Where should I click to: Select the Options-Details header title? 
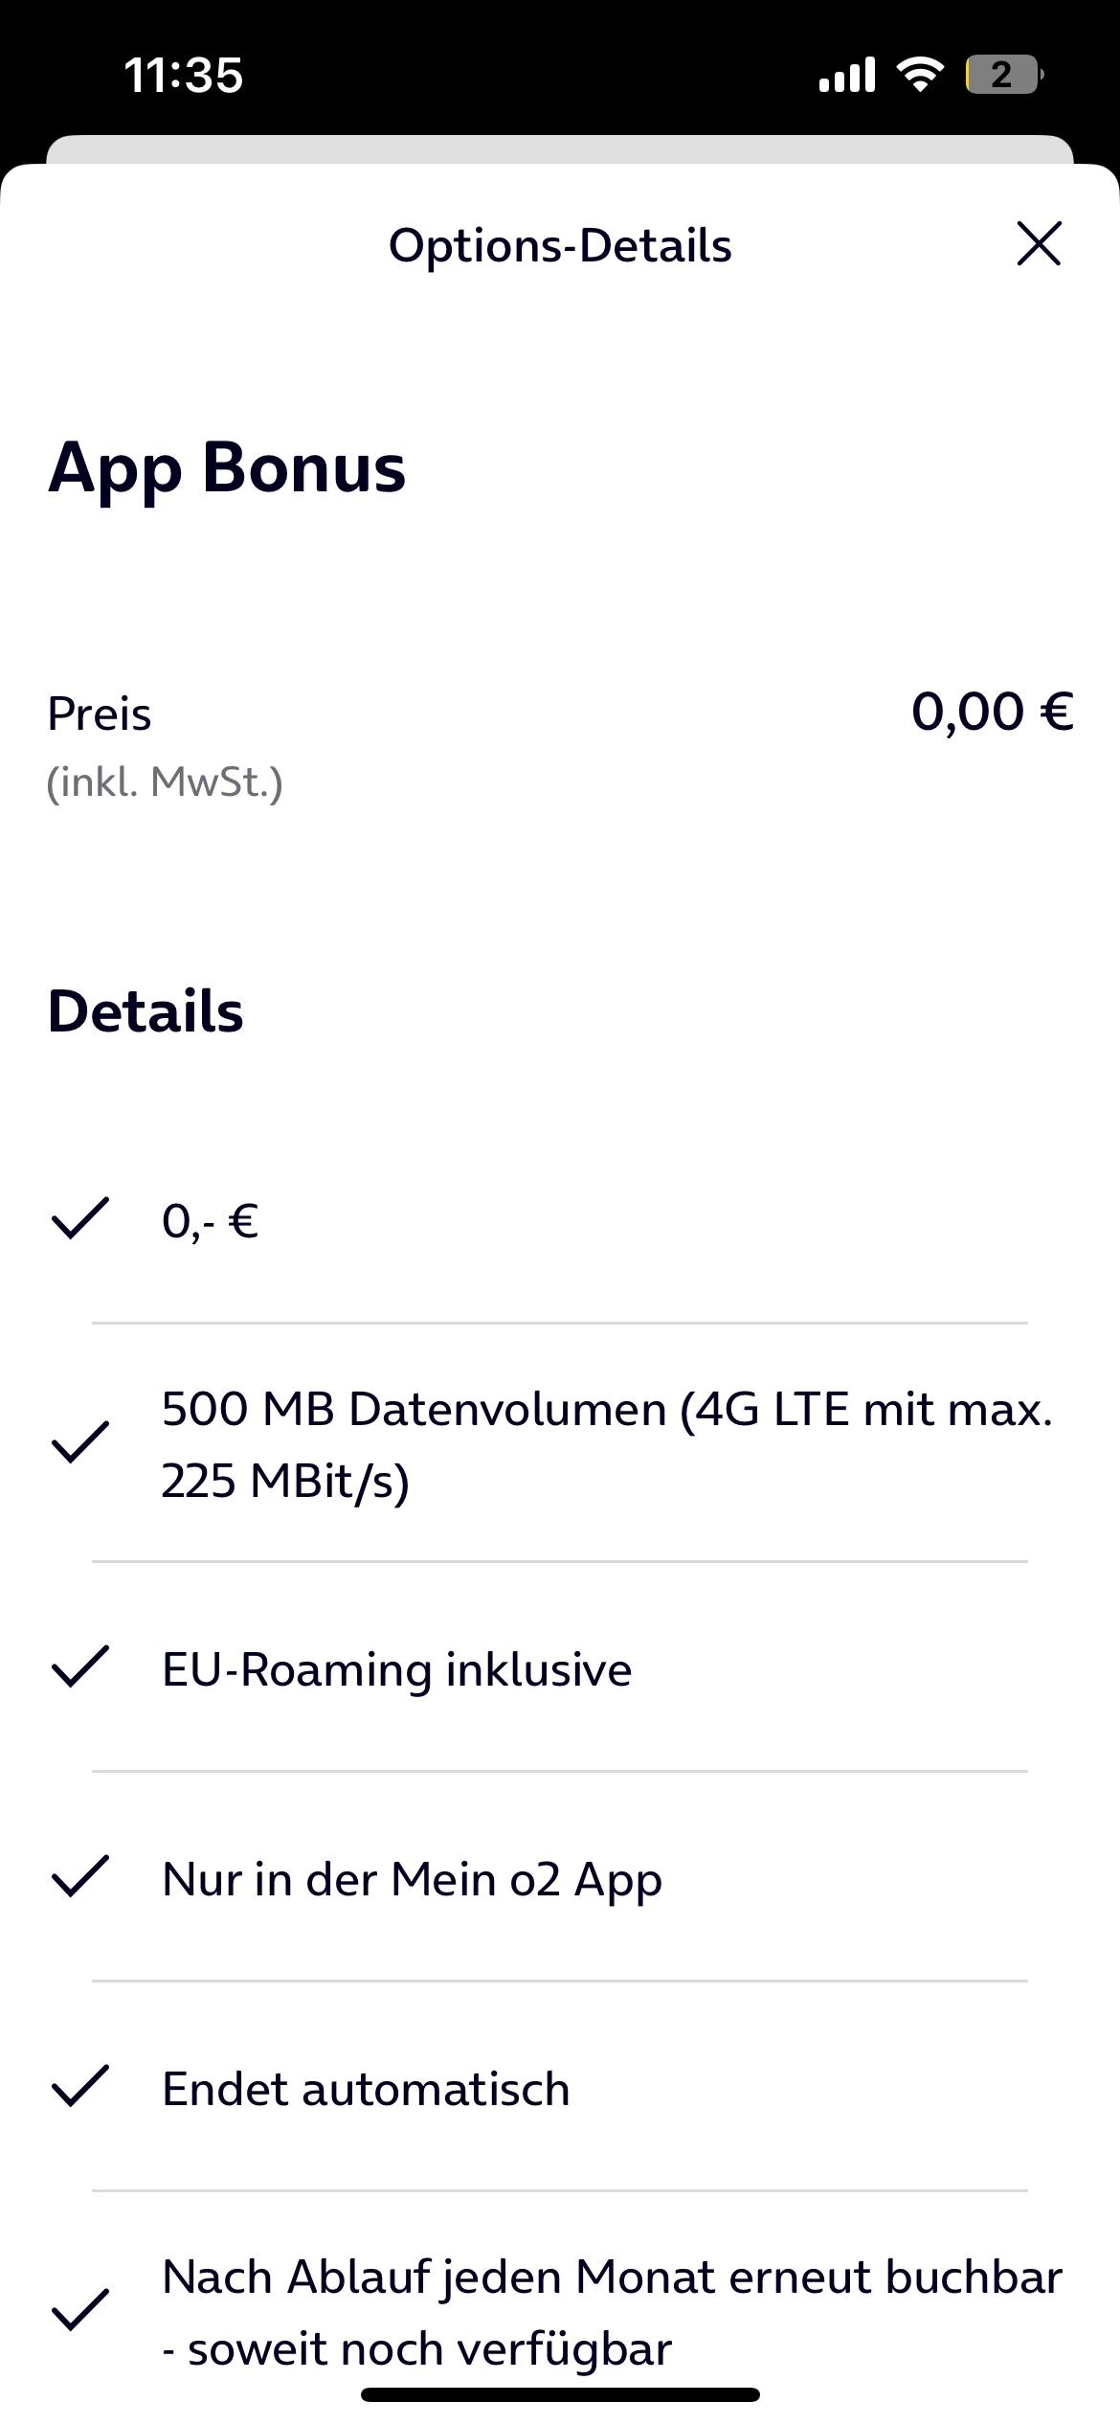(x=560, y=245)
